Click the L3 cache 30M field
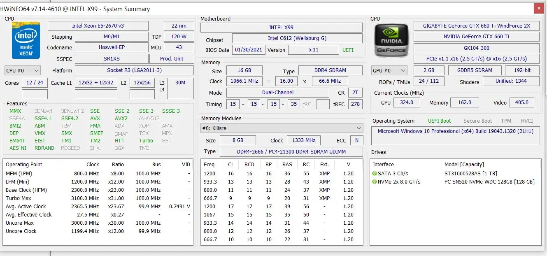The width and height of the screenshot is (547, 256). (180, 88)
